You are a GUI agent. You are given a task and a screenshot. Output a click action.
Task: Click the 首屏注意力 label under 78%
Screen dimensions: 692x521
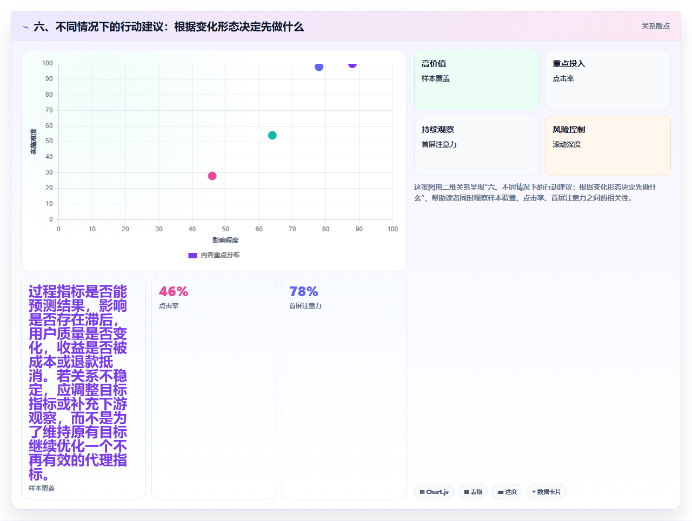point(305,306)
